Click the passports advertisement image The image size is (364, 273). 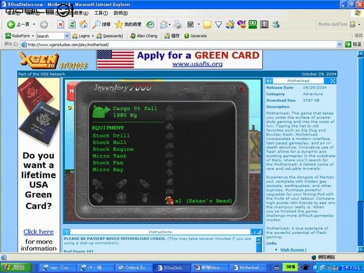[x=39, y=112]
